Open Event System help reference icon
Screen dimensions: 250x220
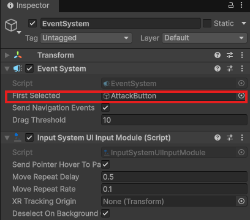[218, 68]
